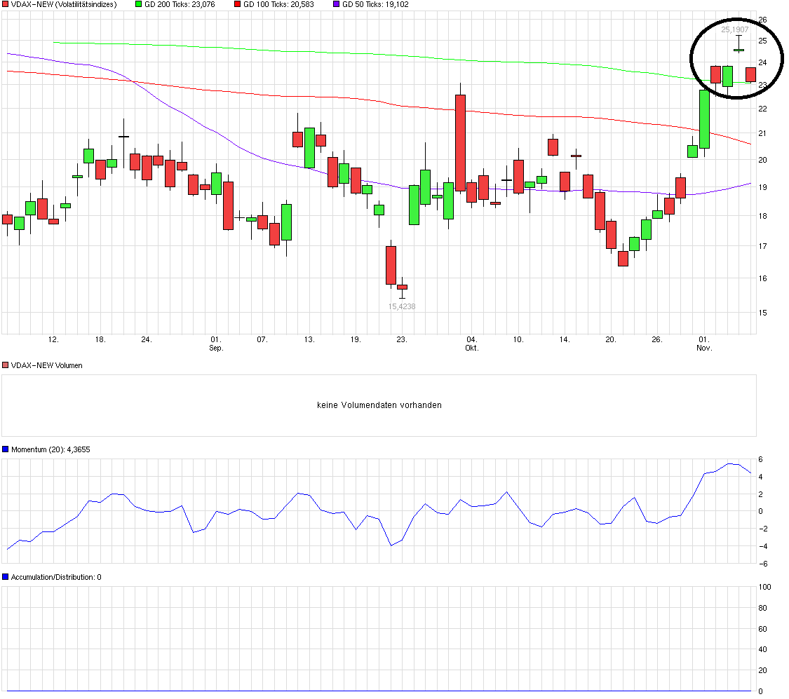Click the momentum axis label '-6'

[763, 564]
